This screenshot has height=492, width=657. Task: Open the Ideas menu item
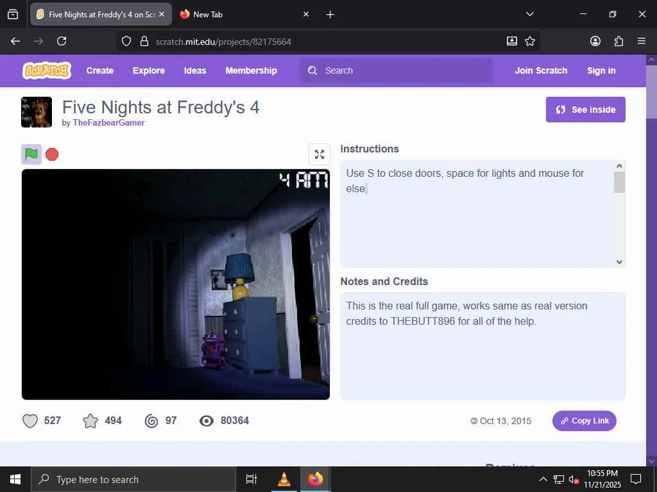[x=195, y=70]
